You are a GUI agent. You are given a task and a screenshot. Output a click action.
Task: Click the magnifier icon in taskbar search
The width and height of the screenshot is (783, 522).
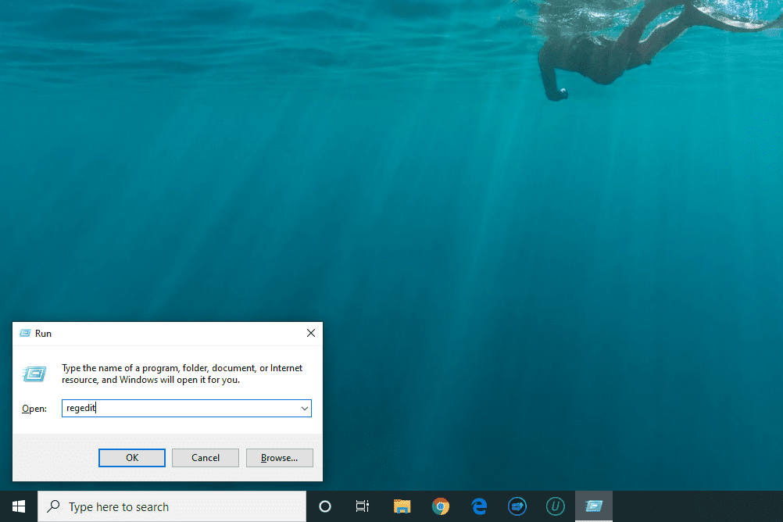pos(53,506)
